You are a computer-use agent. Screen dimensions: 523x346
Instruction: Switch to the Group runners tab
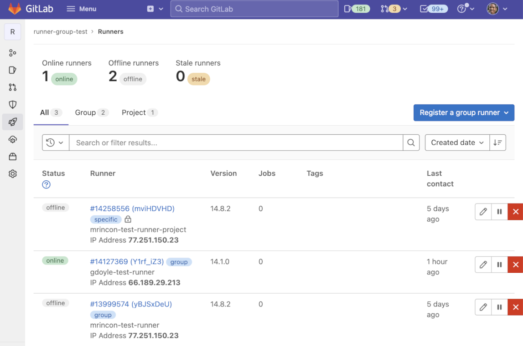[91, 113]
